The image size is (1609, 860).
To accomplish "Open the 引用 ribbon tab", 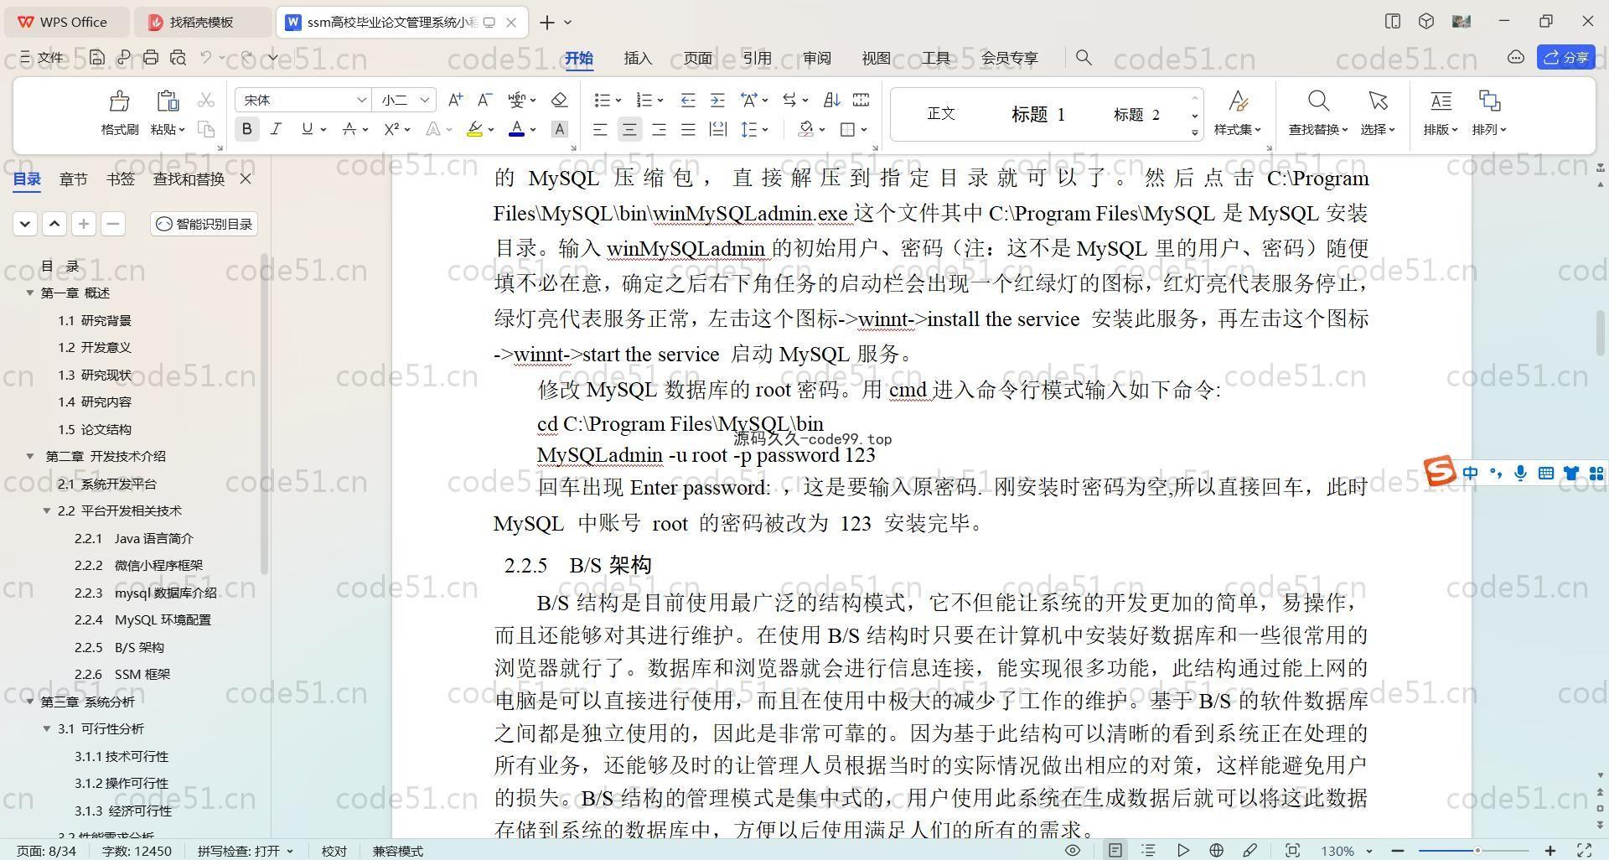I will point(757,58).
